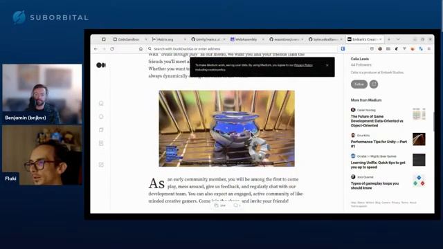
Task: Open thumbnail for Types of gameplay loops
Action: [419, 181]
